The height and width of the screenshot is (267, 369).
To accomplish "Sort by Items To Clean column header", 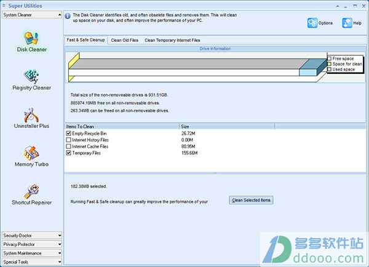I will [x=122, y=127].
